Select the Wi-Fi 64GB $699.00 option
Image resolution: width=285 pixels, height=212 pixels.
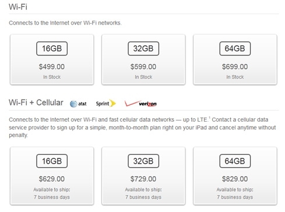pyautogui.click(x=235, y=59)
